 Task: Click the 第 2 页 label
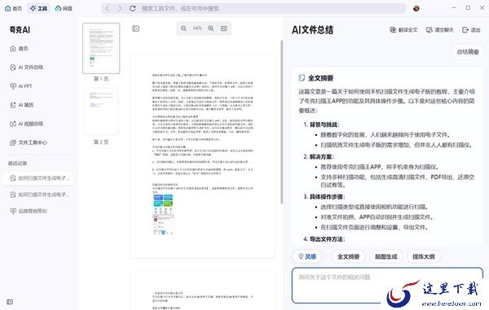point(101,142)
